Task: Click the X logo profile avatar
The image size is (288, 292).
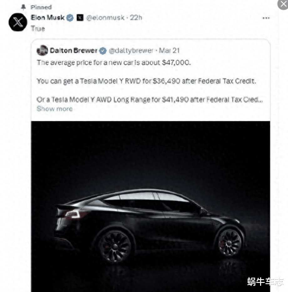Action: 18,22
